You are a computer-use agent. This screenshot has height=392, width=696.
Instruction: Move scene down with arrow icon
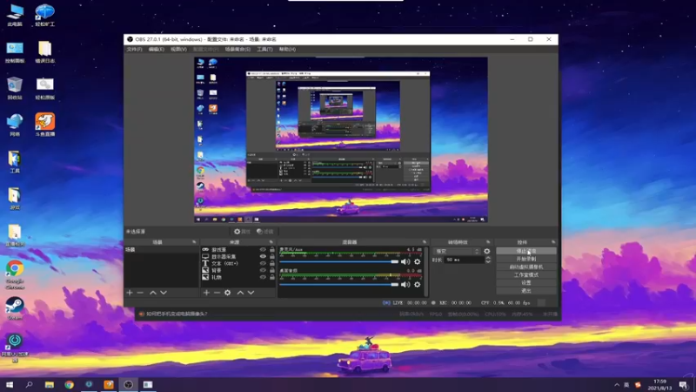(164, 293)
